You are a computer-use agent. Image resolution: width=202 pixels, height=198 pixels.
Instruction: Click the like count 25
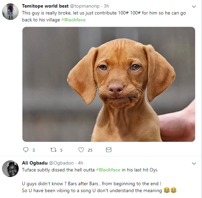90,150
